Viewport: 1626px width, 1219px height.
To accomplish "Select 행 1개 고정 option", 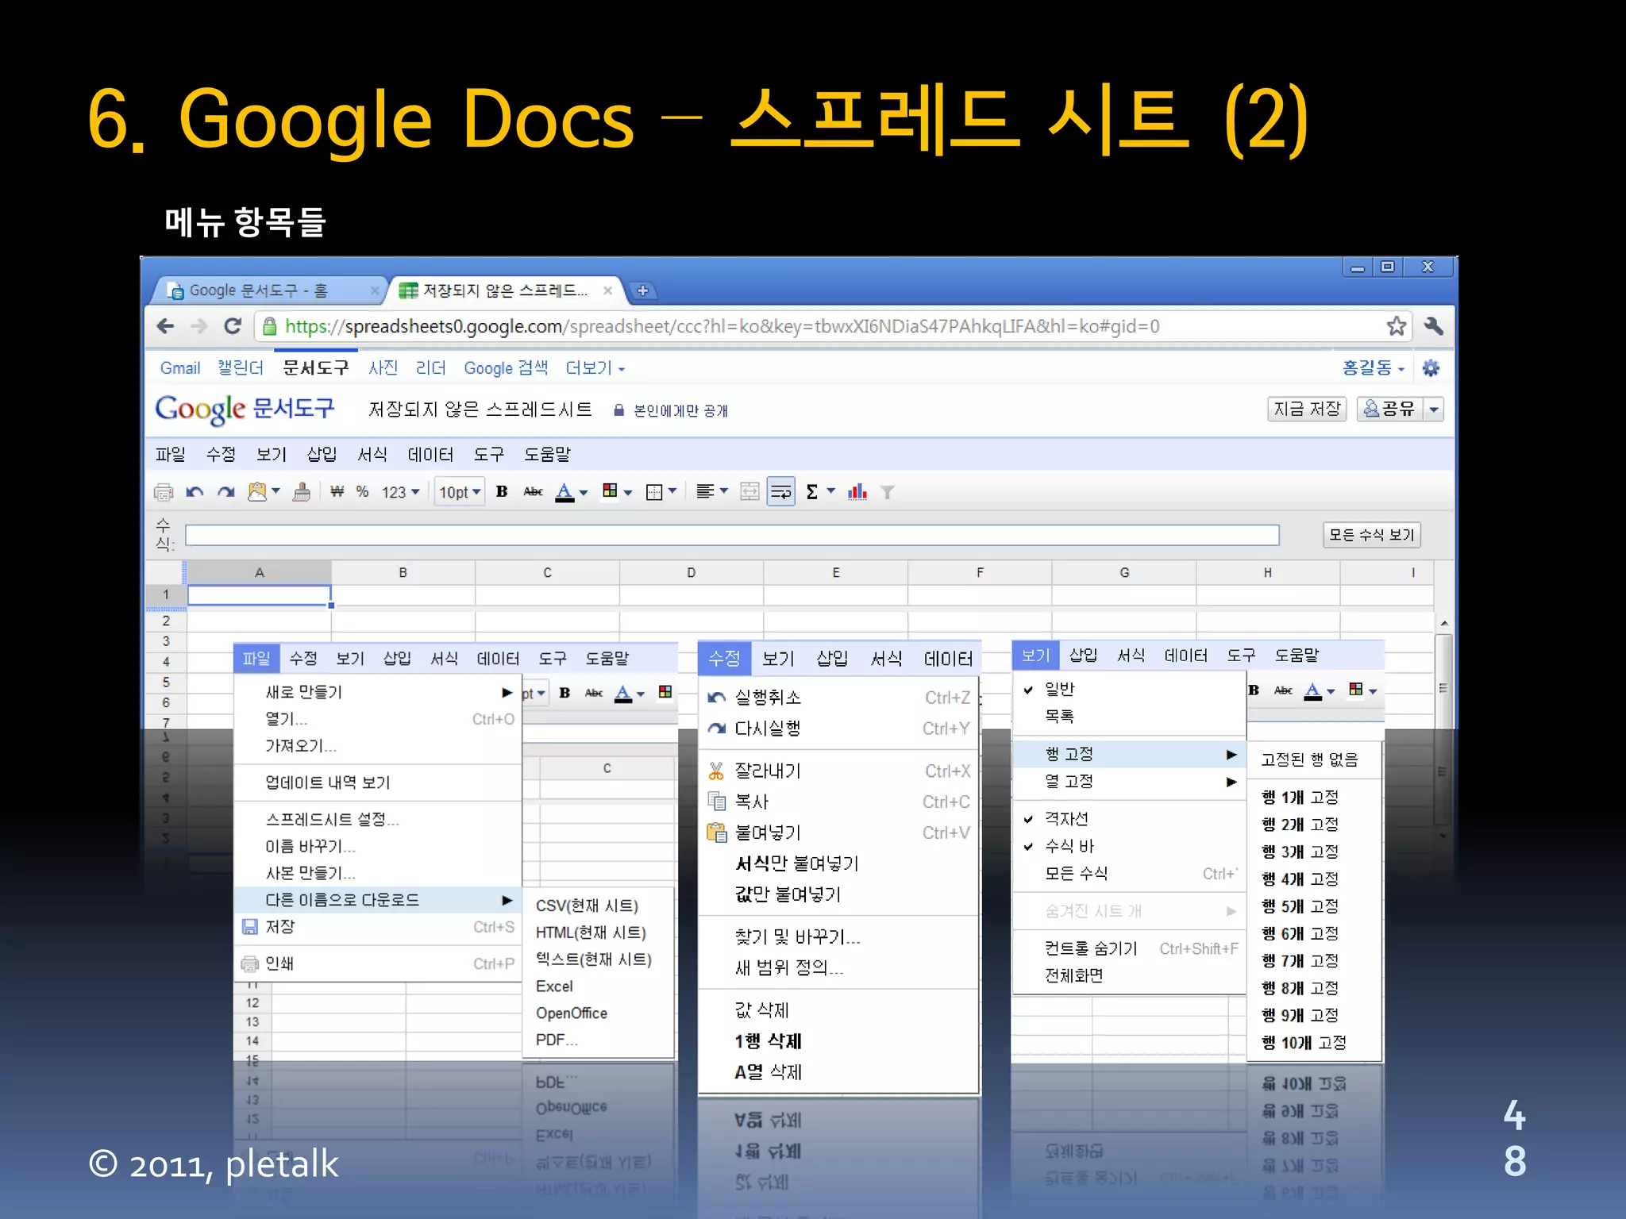I will pyautogui.click(x=1300, y=797).
